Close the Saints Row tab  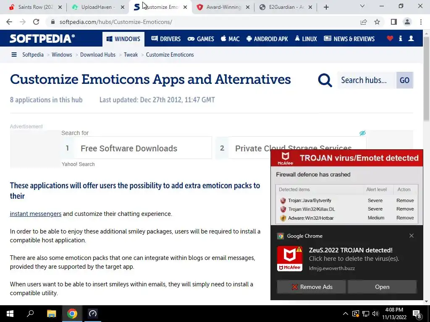pos(60,7)
